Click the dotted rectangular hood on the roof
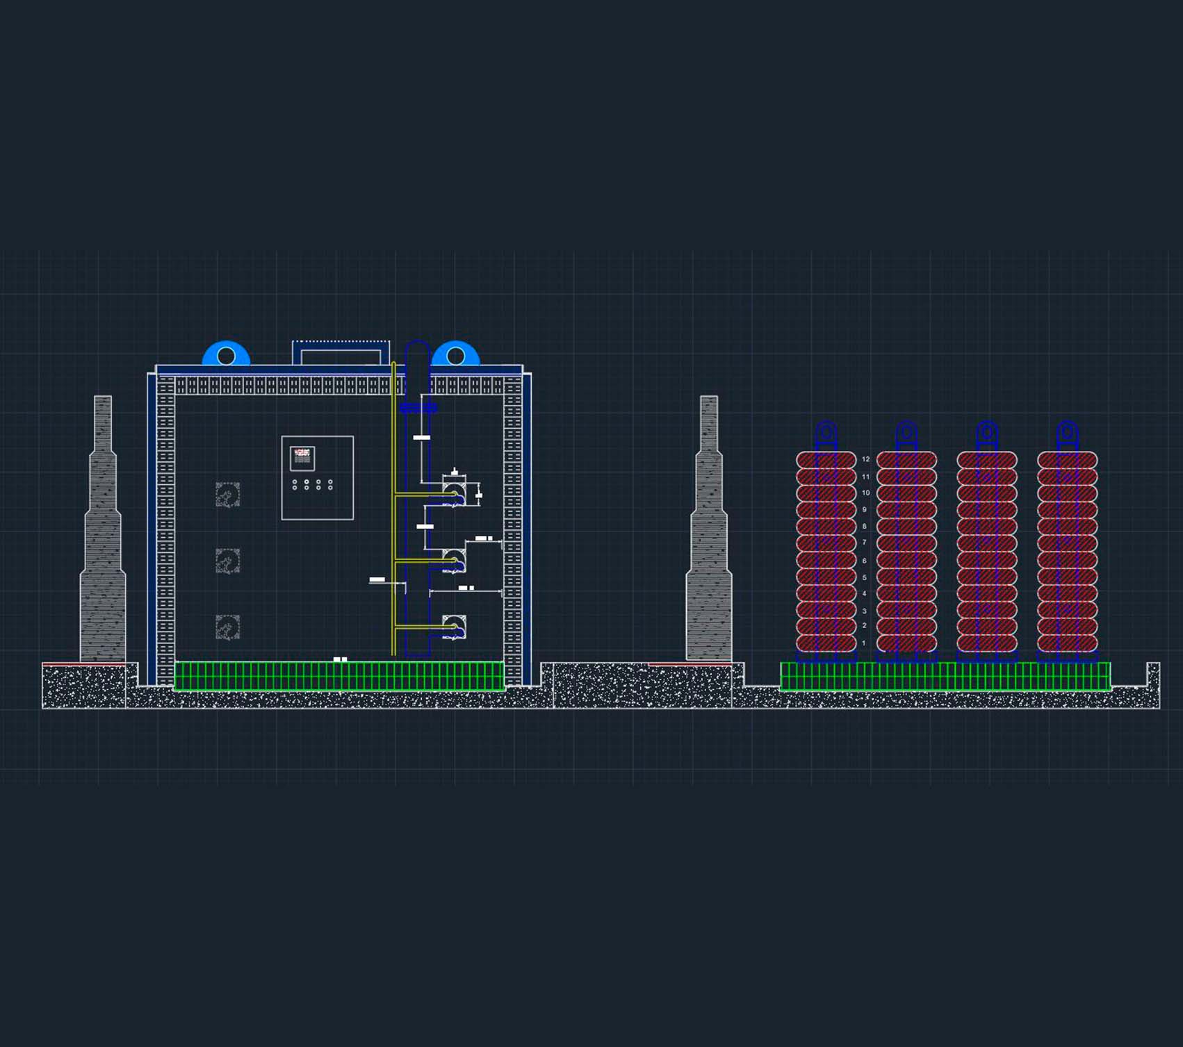The height and width of the screenshot is (1047, 1183). 340,352
